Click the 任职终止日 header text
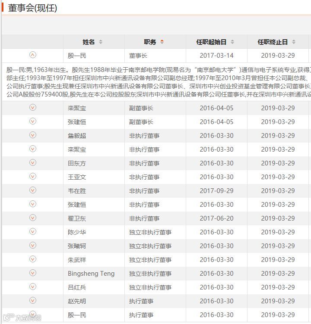The image size is (311, 324). coord(273,42)
